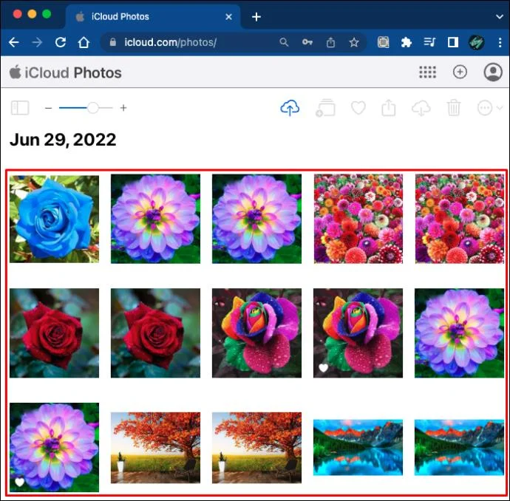Click the heart favorite toolbar icon
Screen dimensions: 510x501
tap(358, 108)
